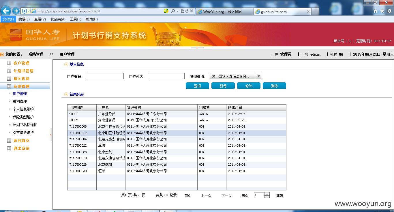Open 用户管理 in the sidebar
The image size is (394, 212).
tap(20, 94)
